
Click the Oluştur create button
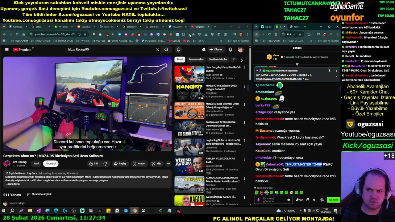[216, 50]
